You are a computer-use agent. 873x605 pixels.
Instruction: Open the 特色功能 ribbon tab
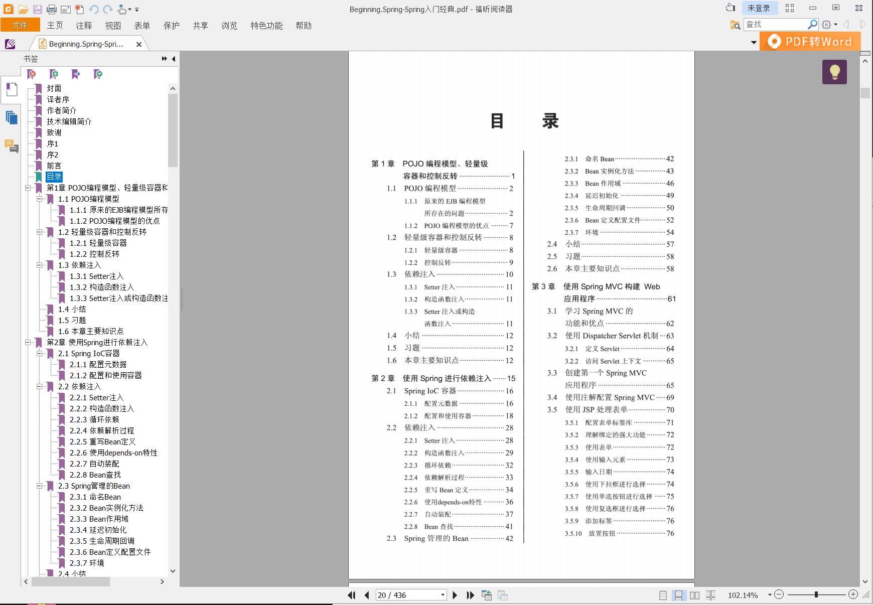click(267, 26)
